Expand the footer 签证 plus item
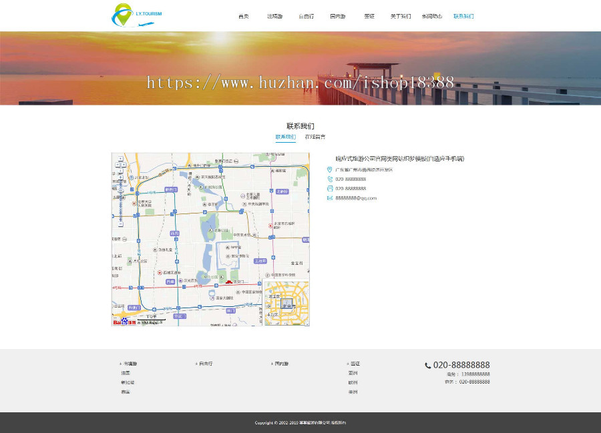 point(353,364)
